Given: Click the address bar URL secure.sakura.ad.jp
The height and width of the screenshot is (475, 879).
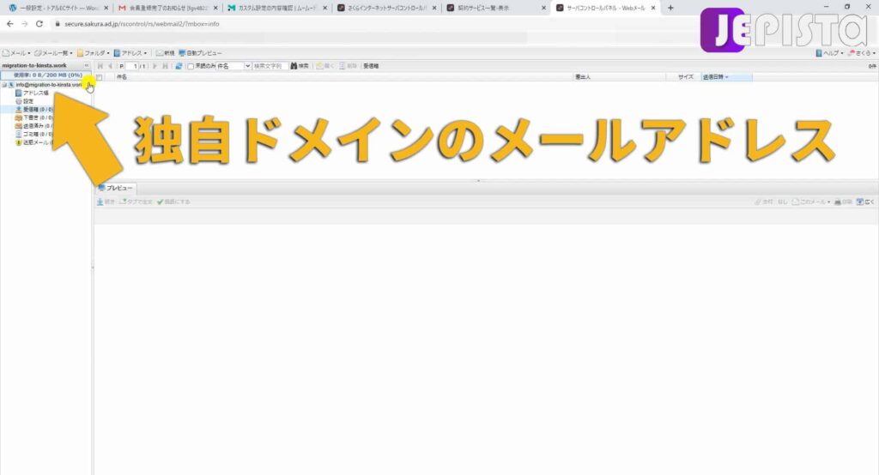Looking at the screenshot, I should tap(142, 24).
